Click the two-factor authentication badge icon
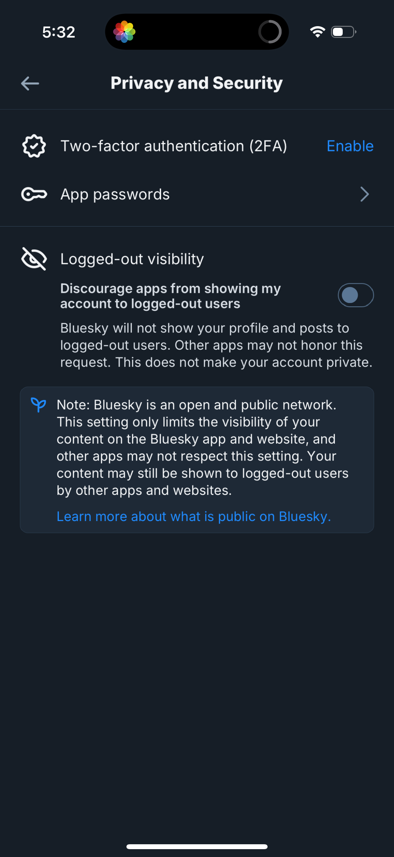394x857 pixels. [x=33, y=145]
